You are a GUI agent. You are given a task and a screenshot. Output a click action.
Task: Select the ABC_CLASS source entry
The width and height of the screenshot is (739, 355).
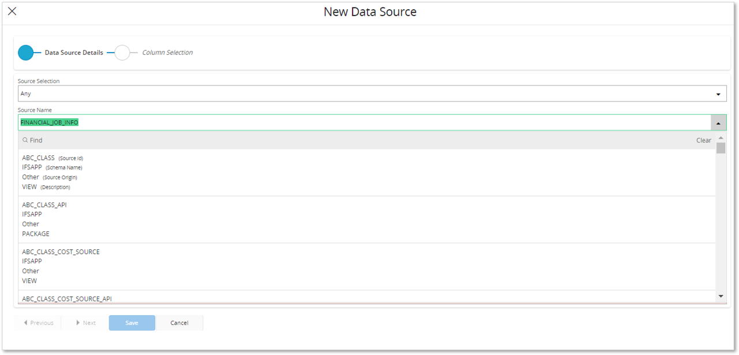click(38, 158)
